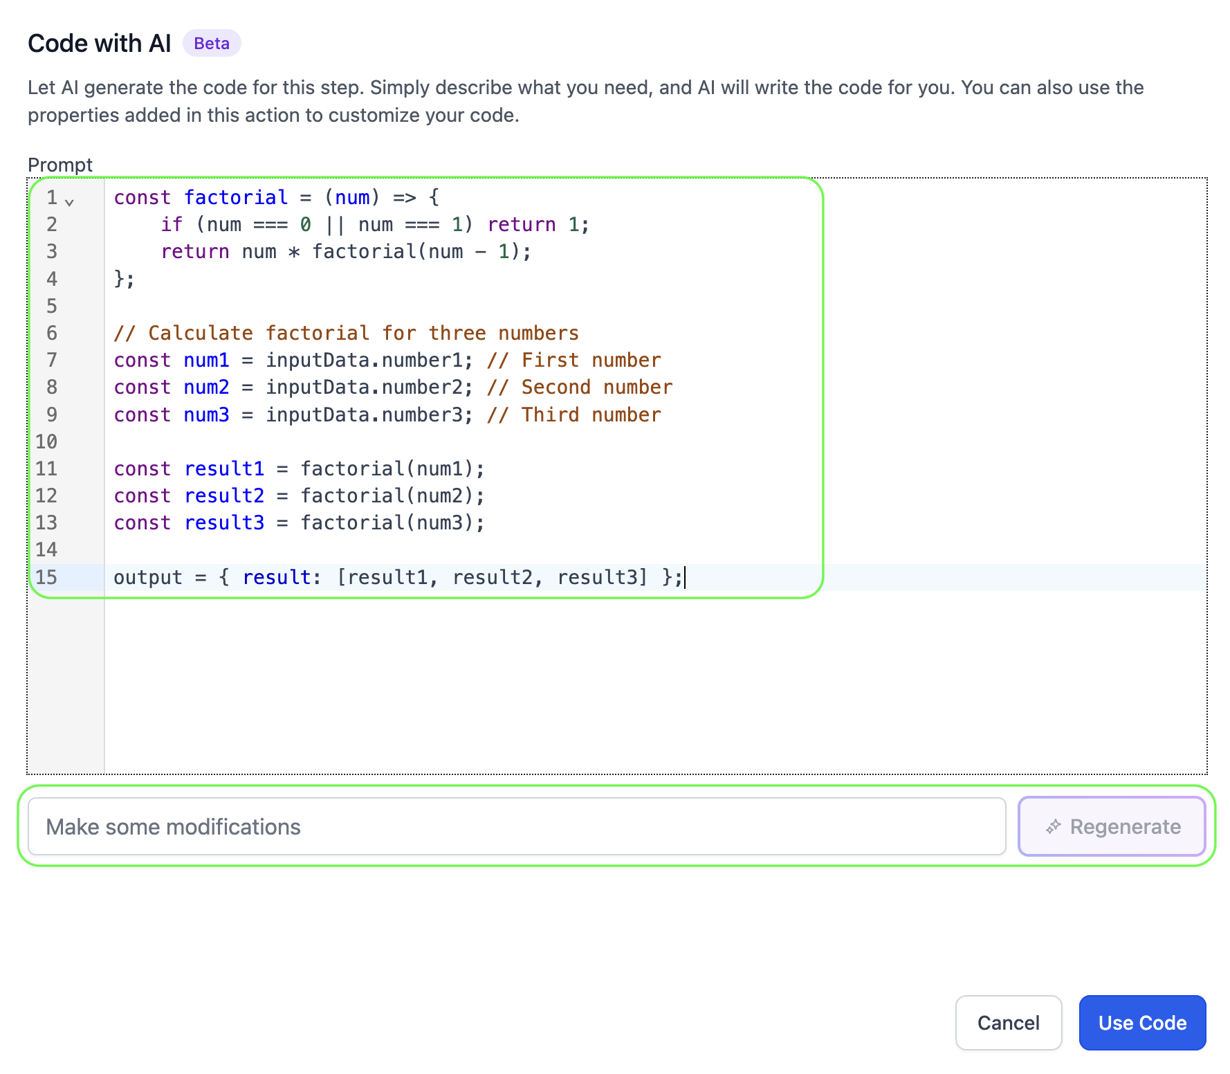Click the Beta badge next to title
Screen dimensions: 1230x1074
click(212, 43)
